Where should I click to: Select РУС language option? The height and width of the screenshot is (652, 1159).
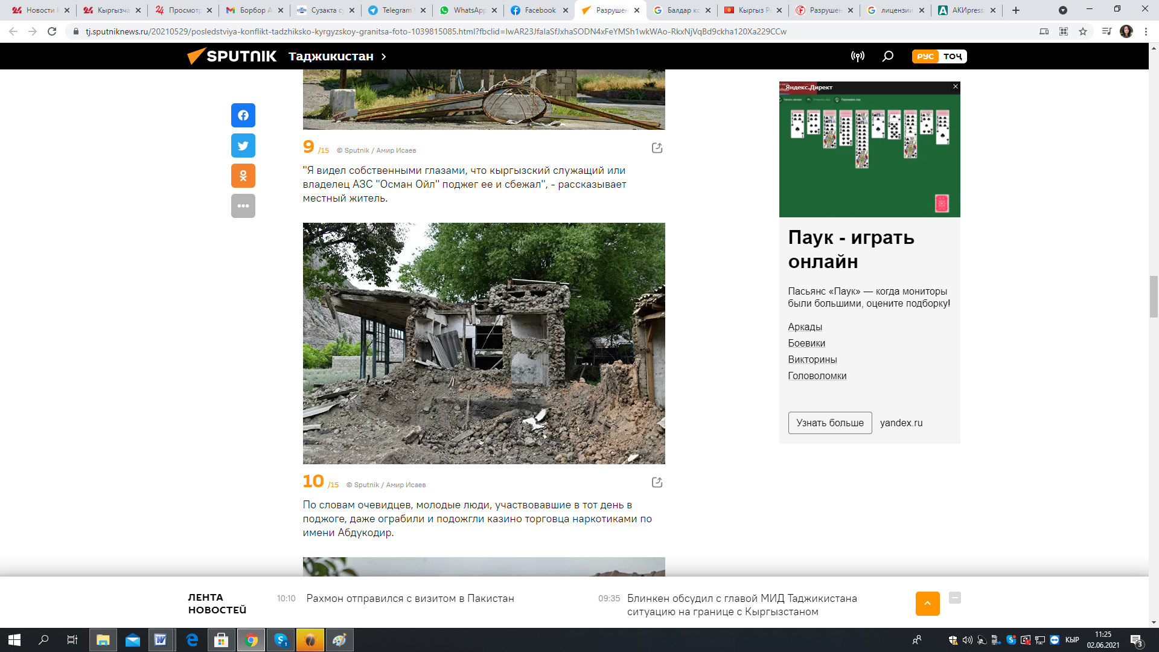click(925, 56)
